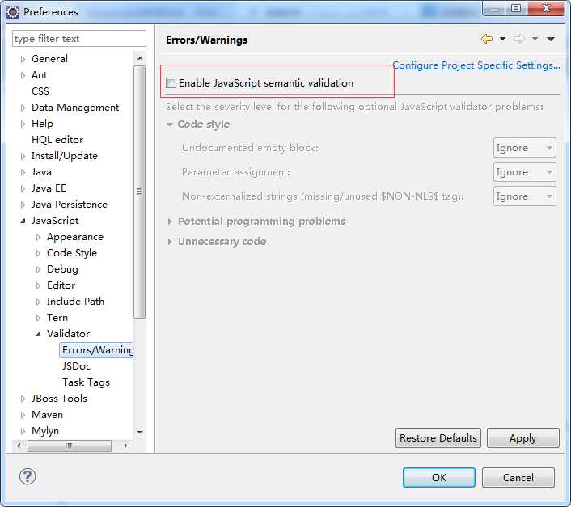This screenshot has height=507, width=571.
Task: Collapse the Code style section
Action: pos(169,125)
